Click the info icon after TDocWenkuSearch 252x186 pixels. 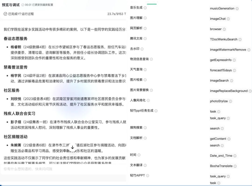240,40
